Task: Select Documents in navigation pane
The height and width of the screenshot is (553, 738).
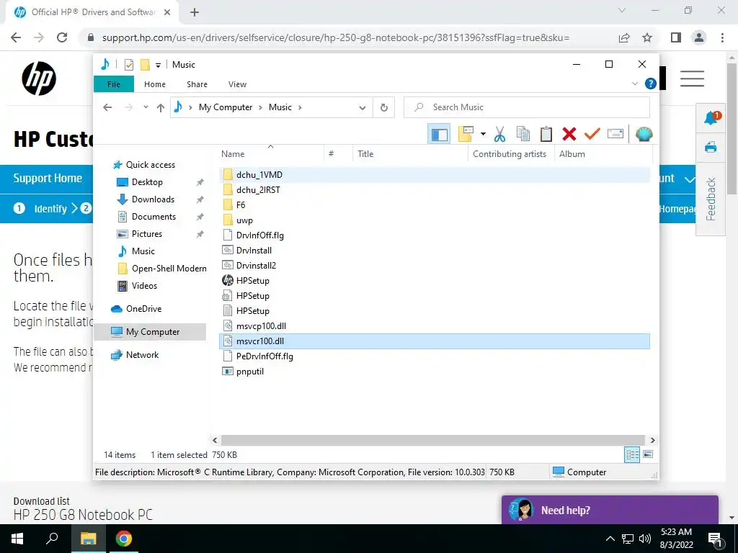Action: pyautogui.click(x=154, y=217)
